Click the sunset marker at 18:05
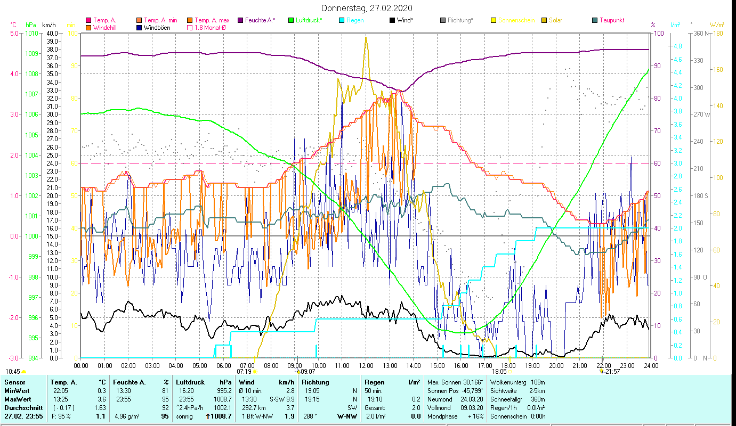736x426 pixels. (x=509, y=371)
